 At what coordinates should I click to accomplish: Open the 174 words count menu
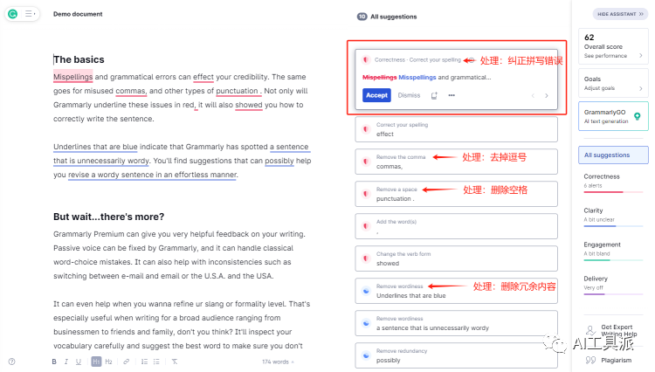[x=278, y=362]
